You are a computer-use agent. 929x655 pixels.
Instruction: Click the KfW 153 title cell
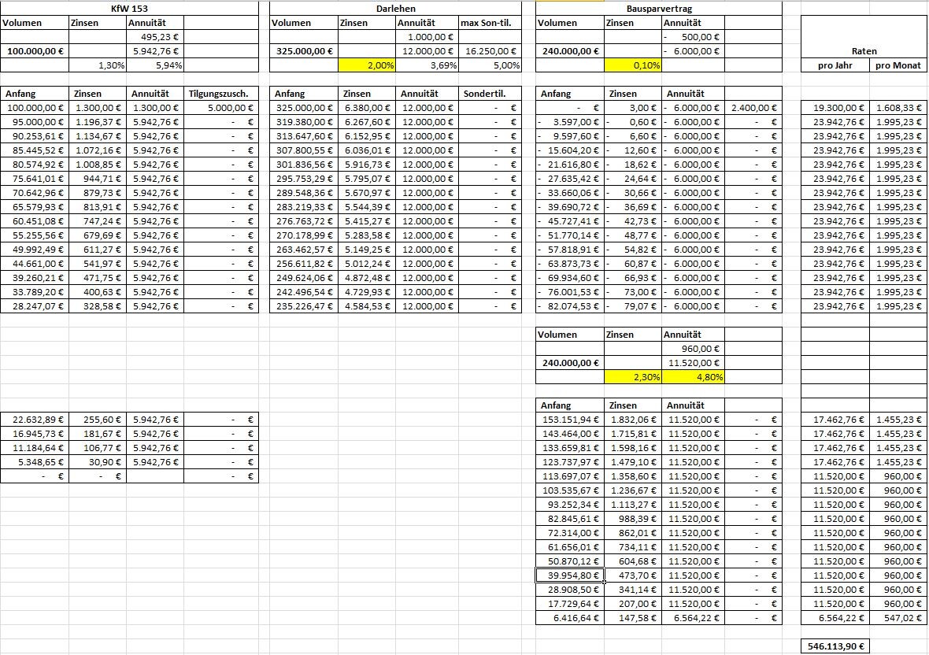coord(130,9)
